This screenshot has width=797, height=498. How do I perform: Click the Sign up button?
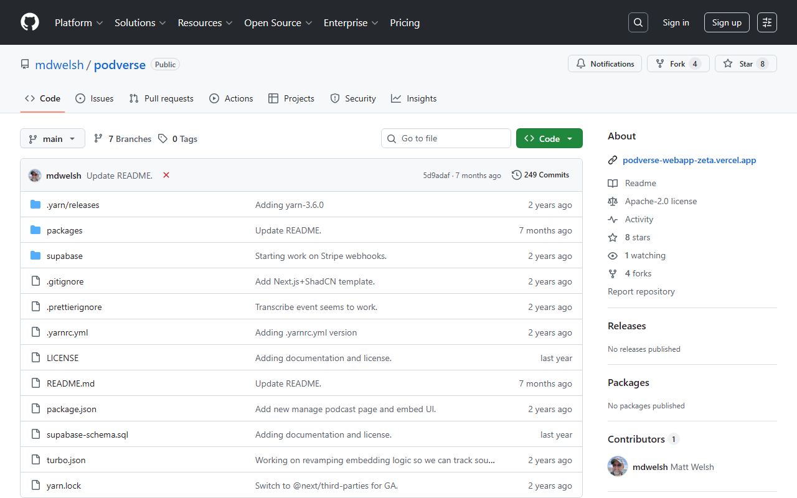pos(727,22)
